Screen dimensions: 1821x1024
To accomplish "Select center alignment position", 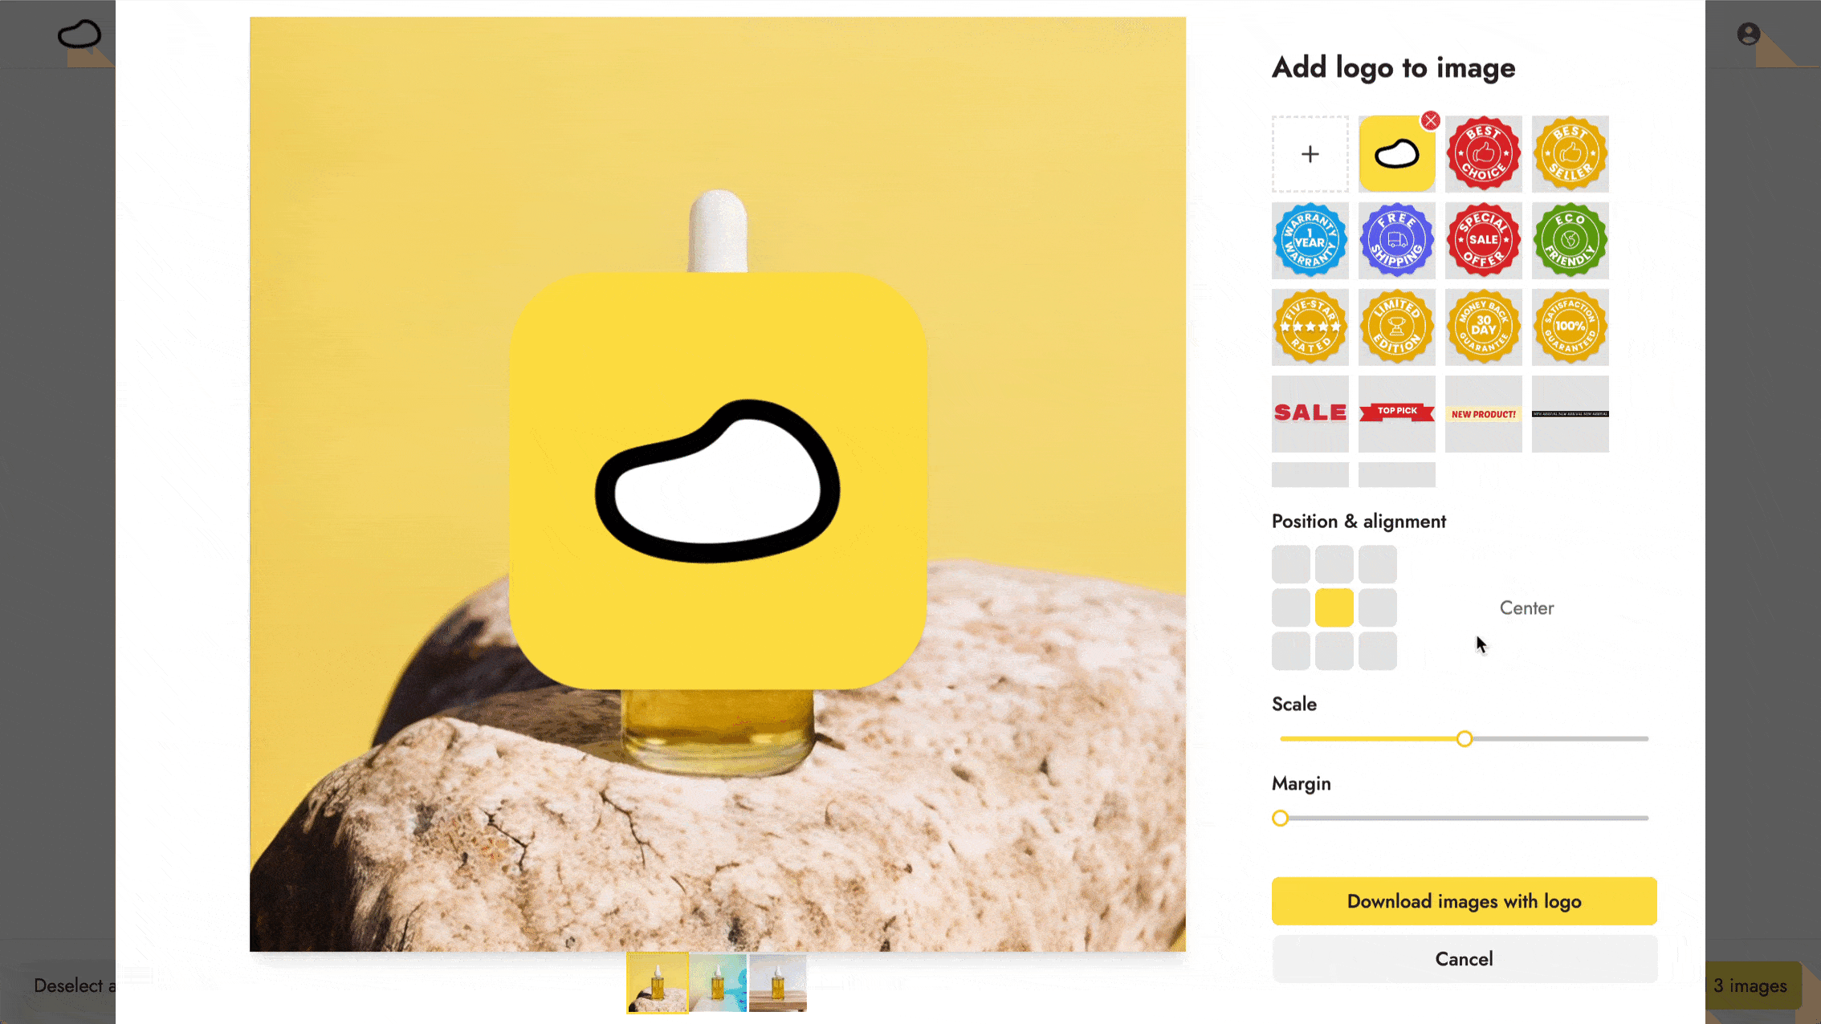I will (1334, 607).
